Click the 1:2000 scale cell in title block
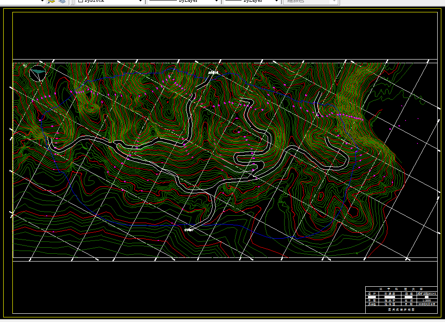Screen dimensions: 445x322 [427, 300]
